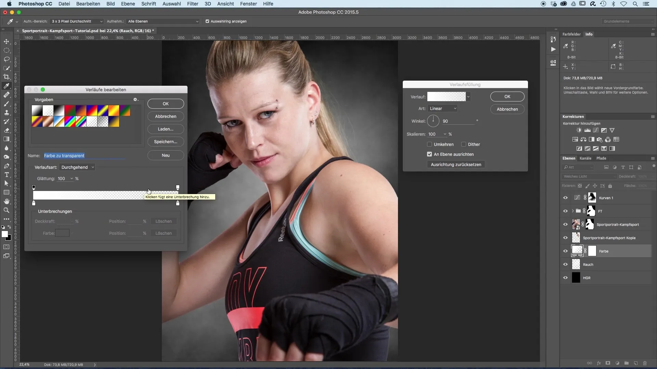Image resolution: width=657 pixels, height=369 pixels.
Task: Open Aufnehm. Alle Ebenen dropdown
Action: tap(163, 21)
